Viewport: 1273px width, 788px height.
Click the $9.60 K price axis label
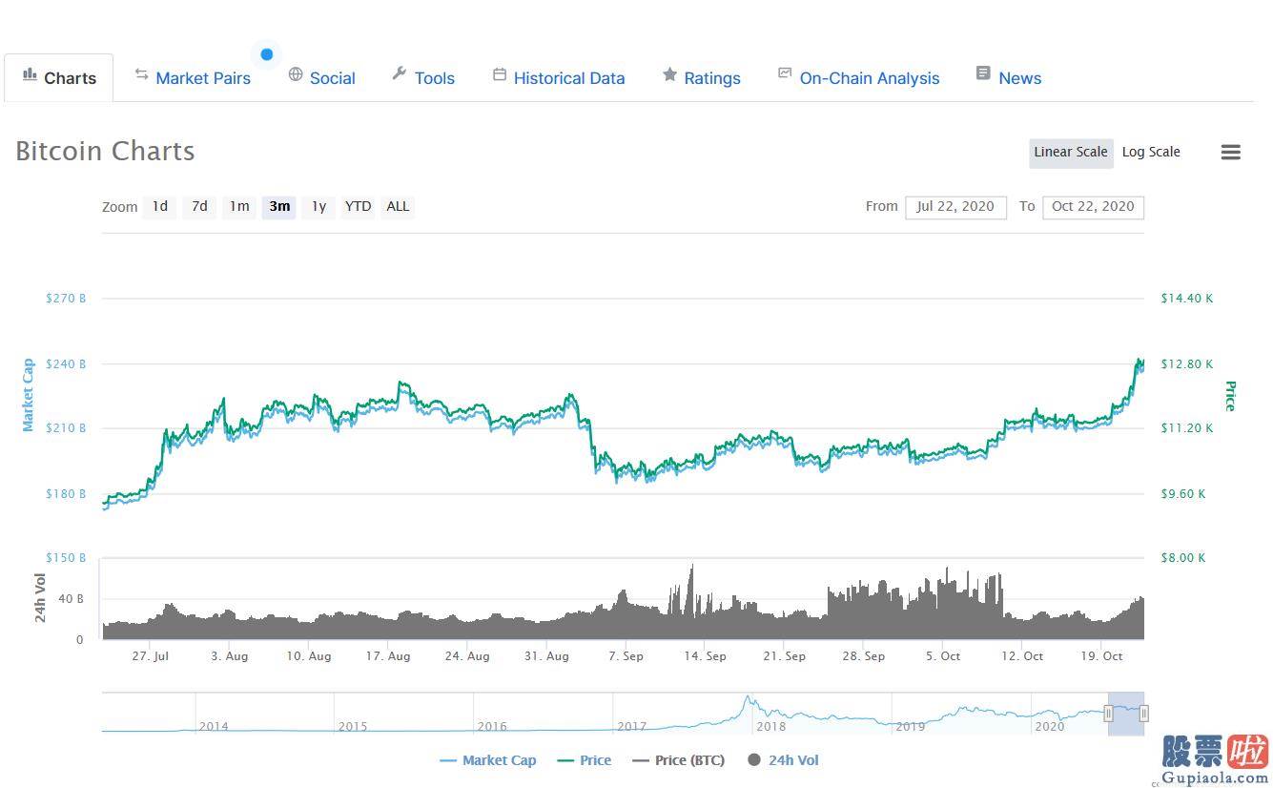1183,494
